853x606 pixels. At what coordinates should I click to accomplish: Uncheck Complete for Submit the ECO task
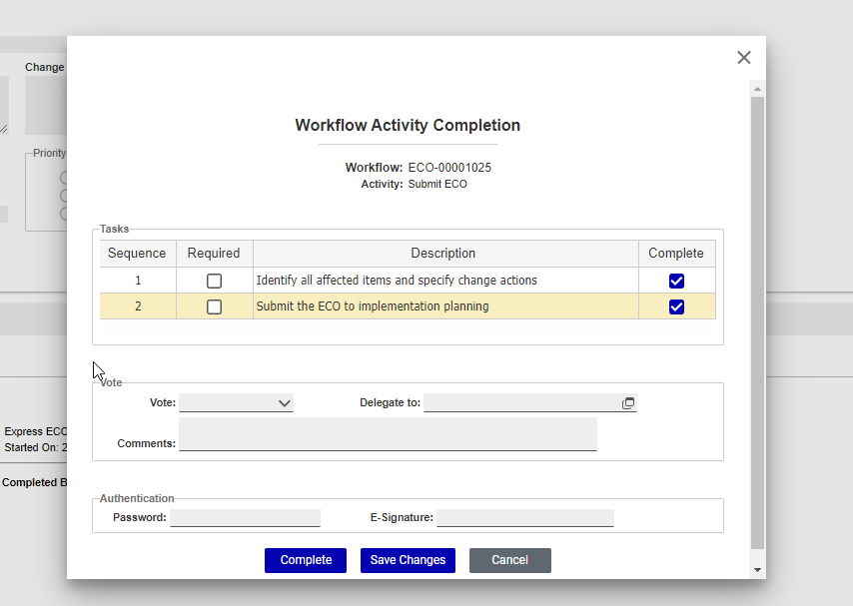pyautogui.click(x=676, y=306)
